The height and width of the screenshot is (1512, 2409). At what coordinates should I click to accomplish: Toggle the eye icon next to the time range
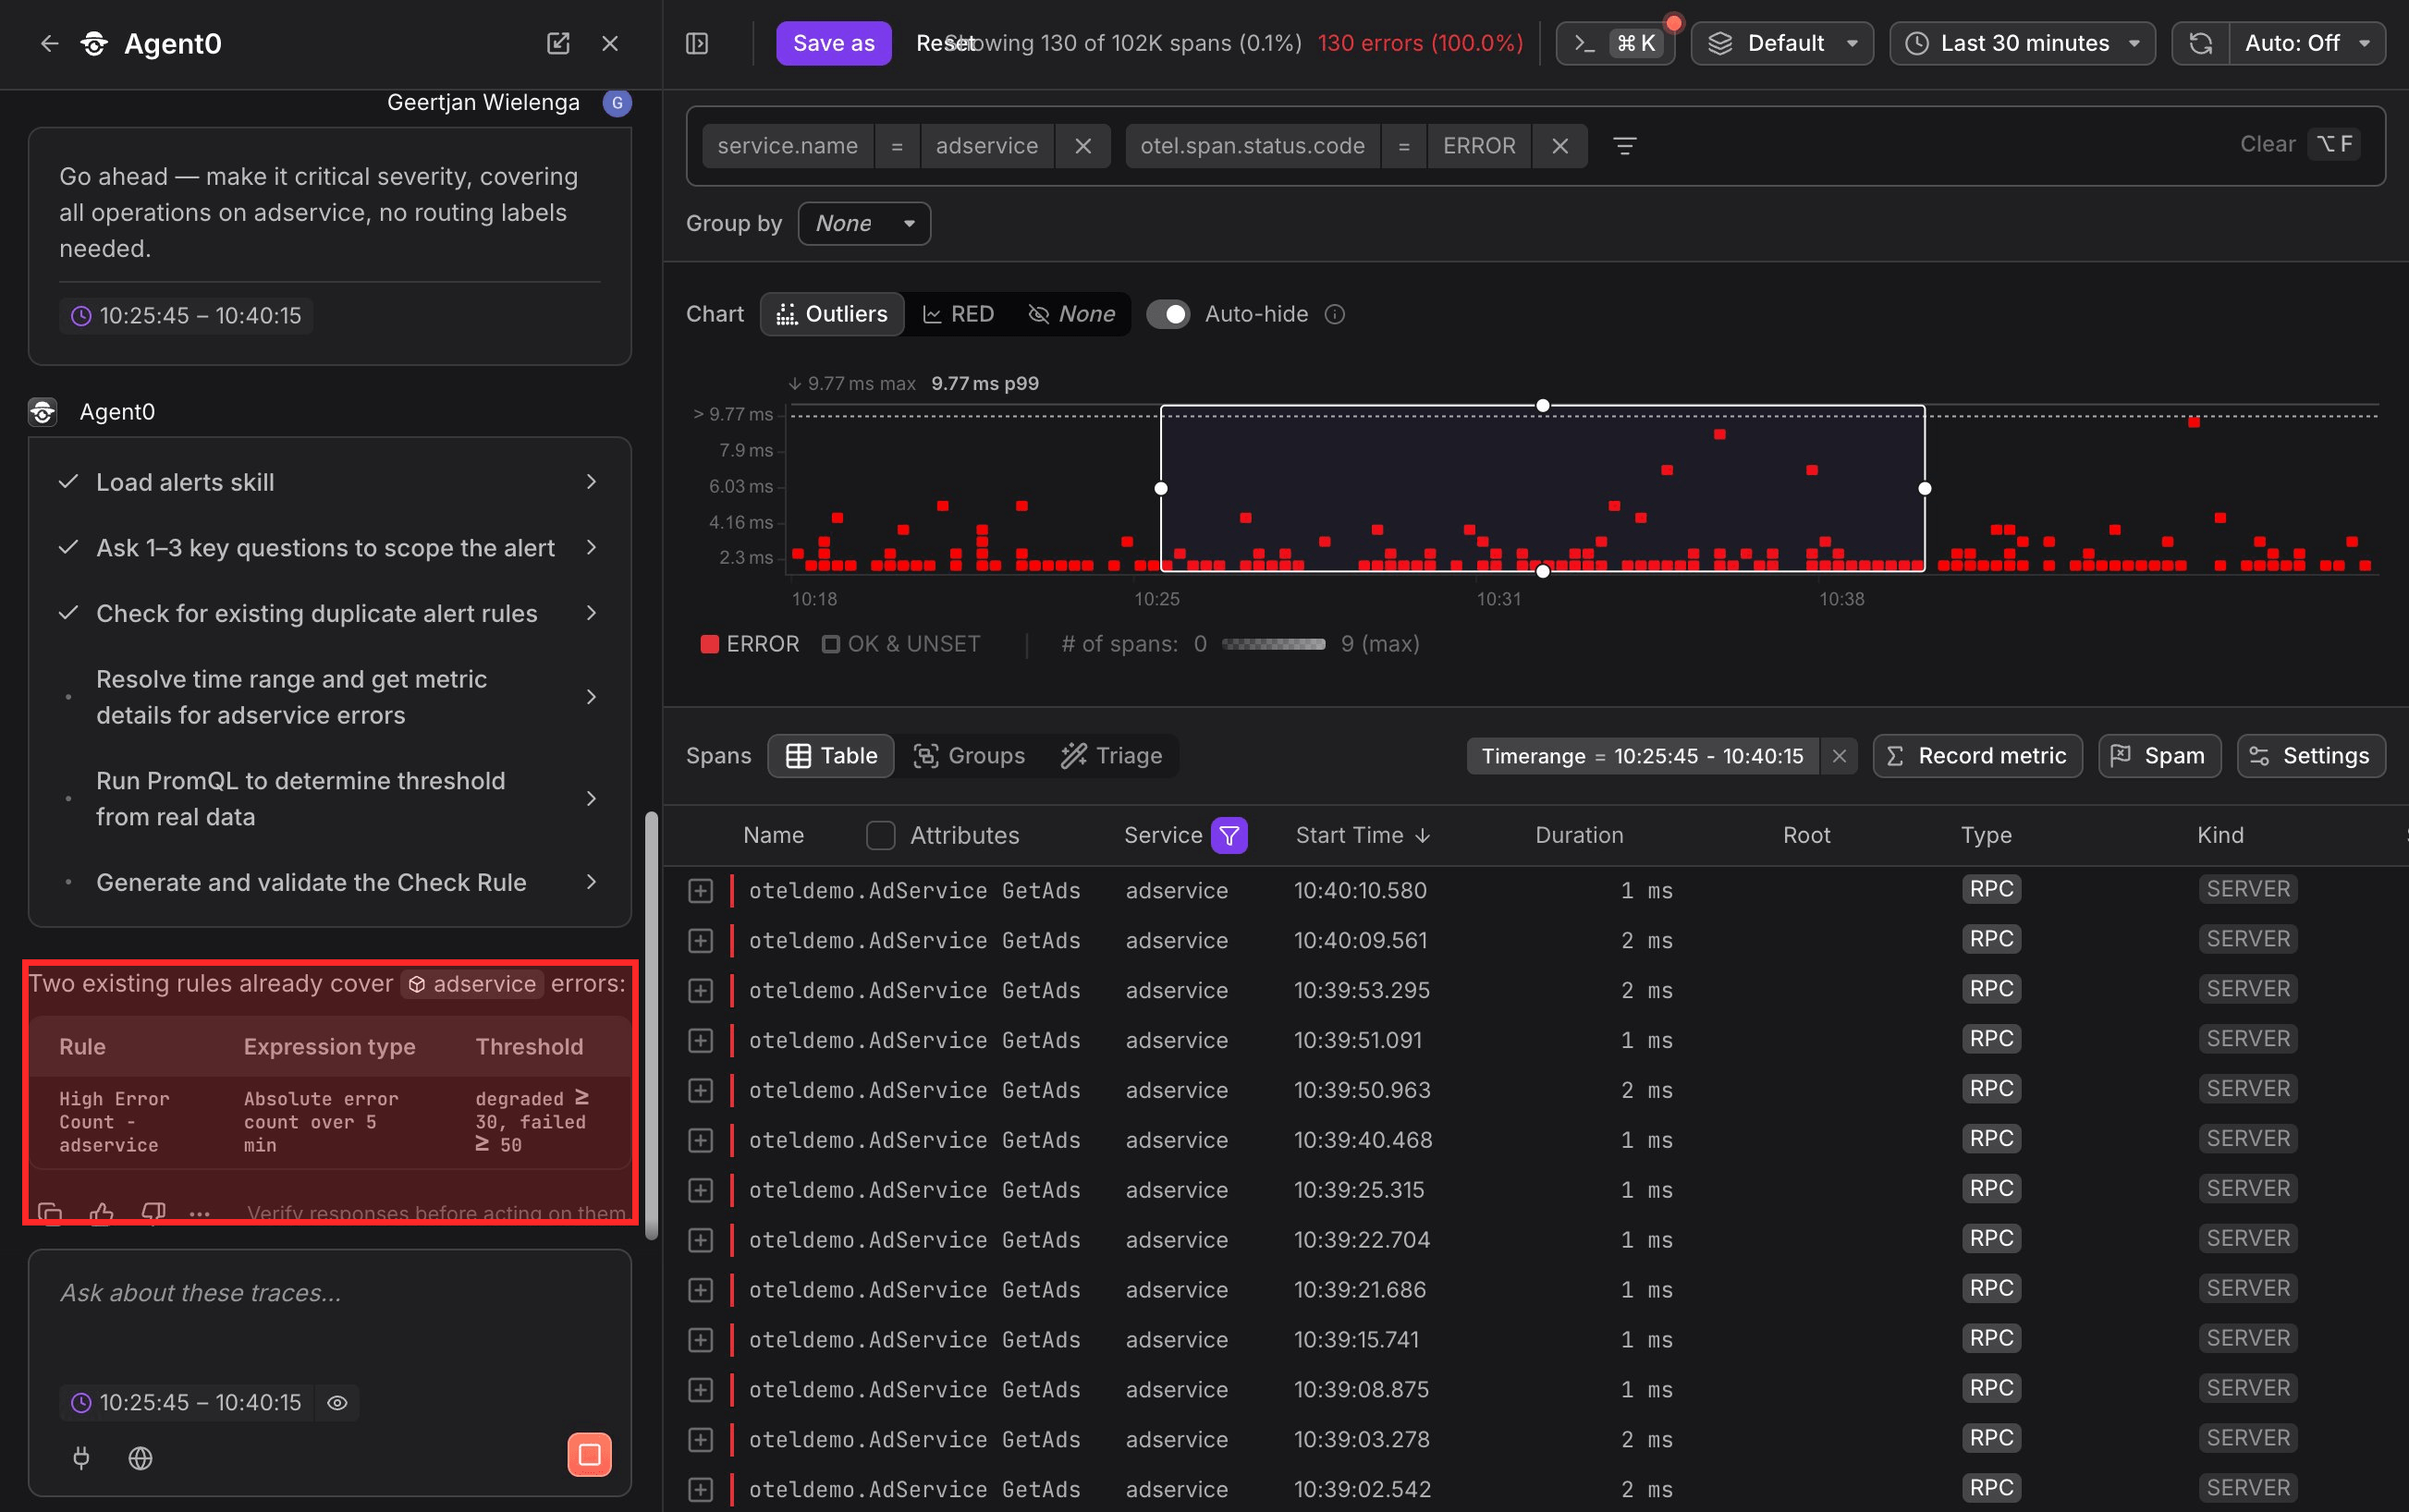[x=337, y=1402]
